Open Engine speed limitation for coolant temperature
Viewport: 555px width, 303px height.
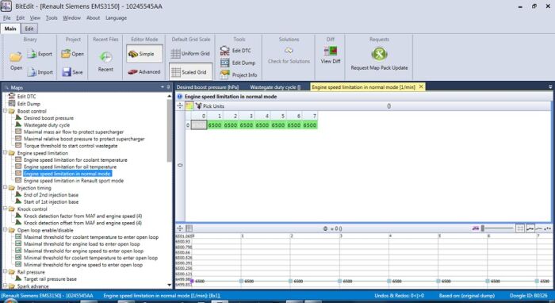pos(75,160)
